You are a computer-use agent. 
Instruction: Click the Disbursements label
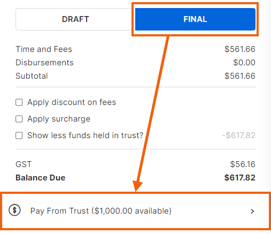44,63
